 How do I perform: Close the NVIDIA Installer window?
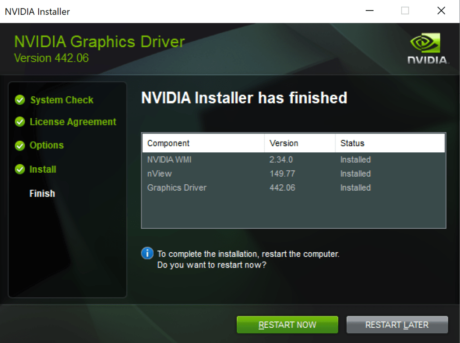(441, 11)
